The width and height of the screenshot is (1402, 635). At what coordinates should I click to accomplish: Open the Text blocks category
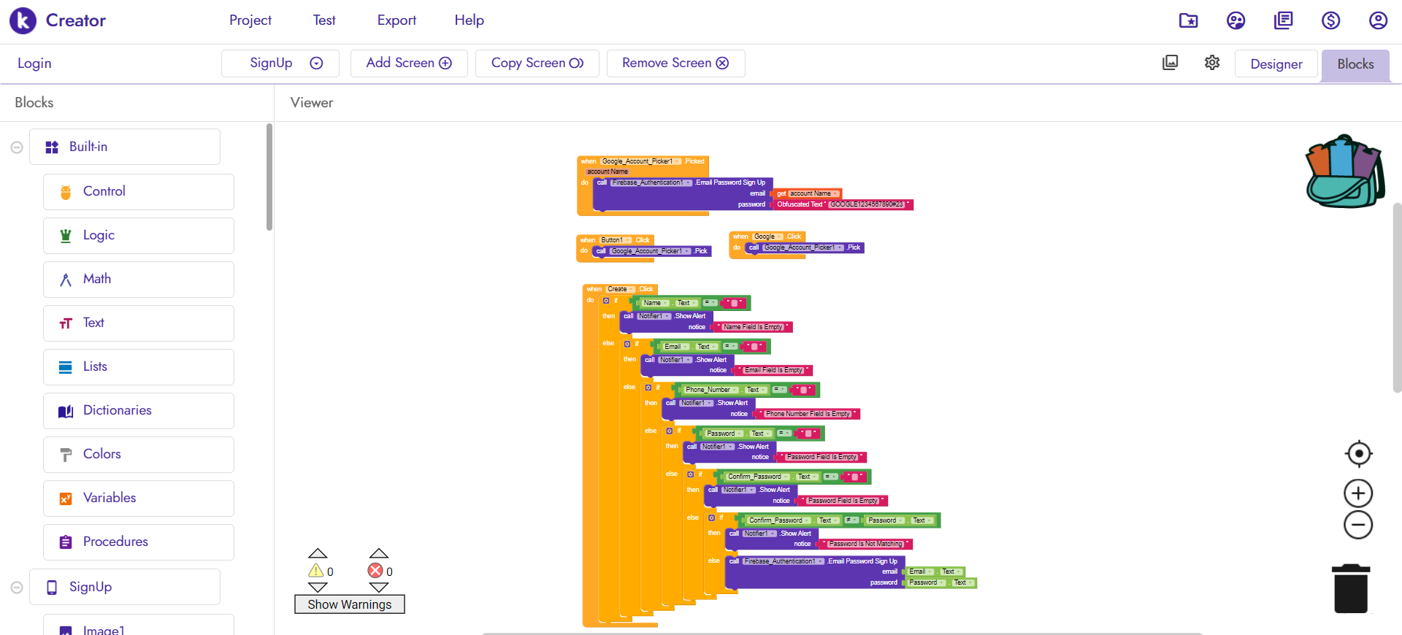click(x=139, y=323)
